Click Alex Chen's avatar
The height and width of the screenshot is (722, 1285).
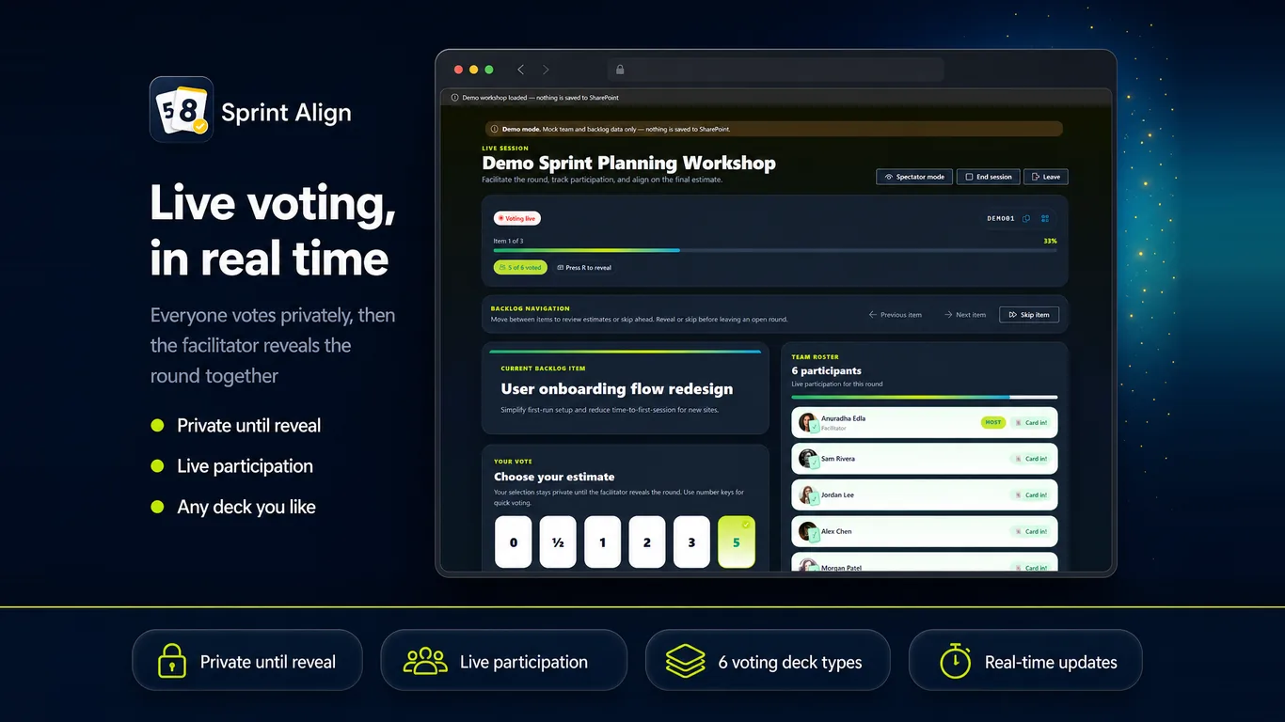click(808, 531)
